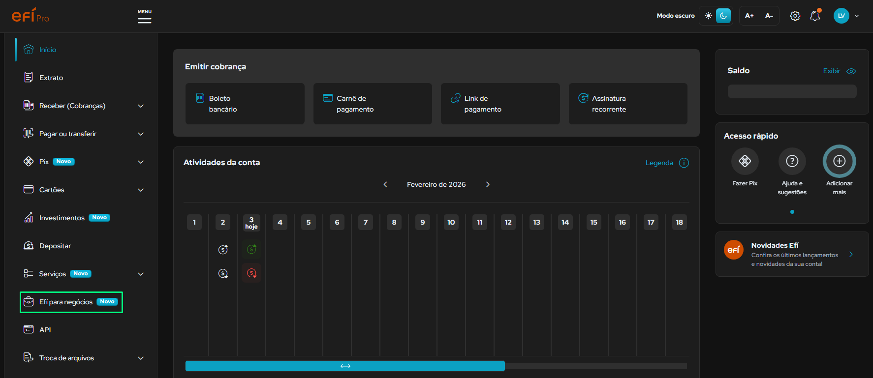Open notifications bell icon
The width and height of the screenshot is (873, 378).
(x=815, y=16)
